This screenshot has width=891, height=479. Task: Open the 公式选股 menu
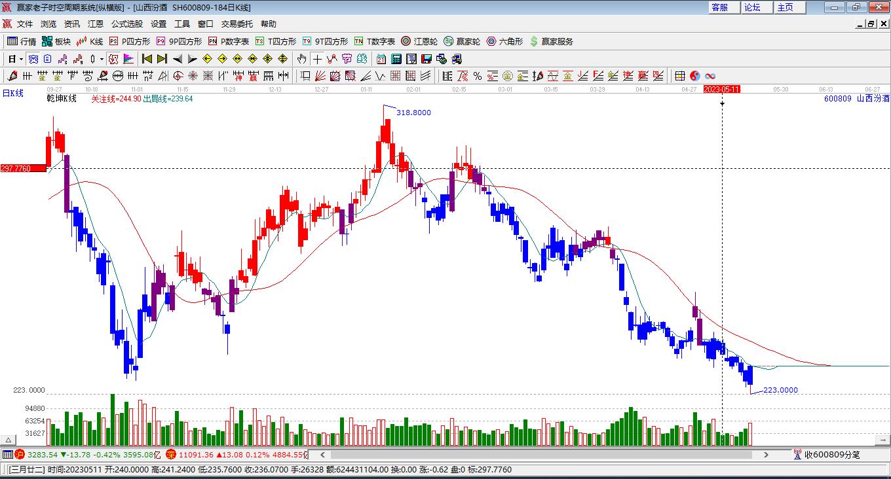pyautogui.click(x=126, y=24)
